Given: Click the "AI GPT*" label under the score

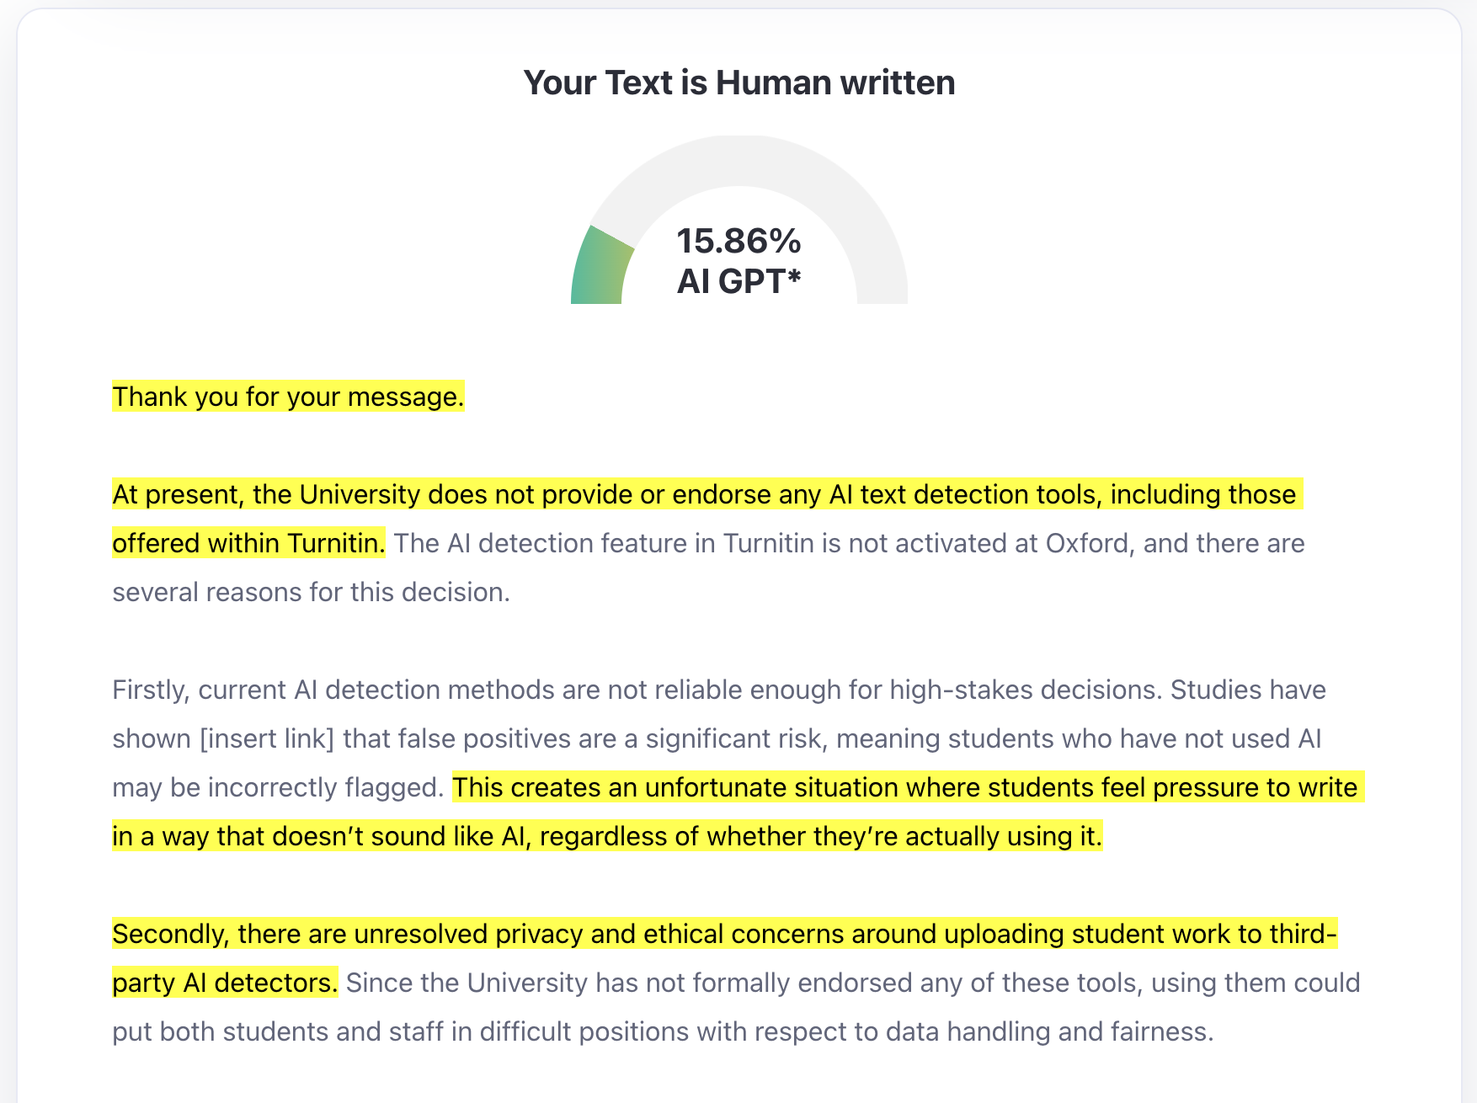Looking at the screenshot, I should 738,281.
